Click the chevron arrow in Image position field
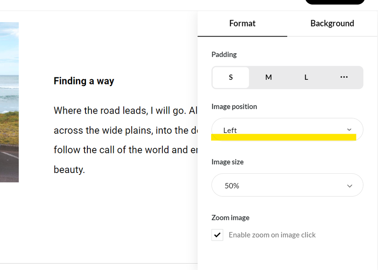Image resolution: width=378 pixels, height=270 pixels. (x=349, y=130)
